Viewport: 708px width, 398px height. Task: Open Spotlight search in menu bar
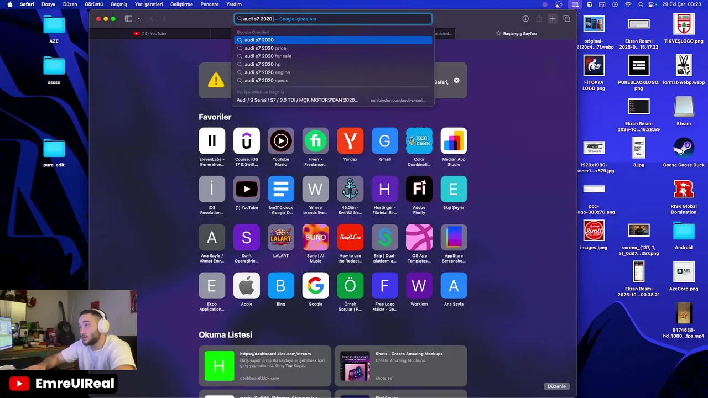coord(641,4)
